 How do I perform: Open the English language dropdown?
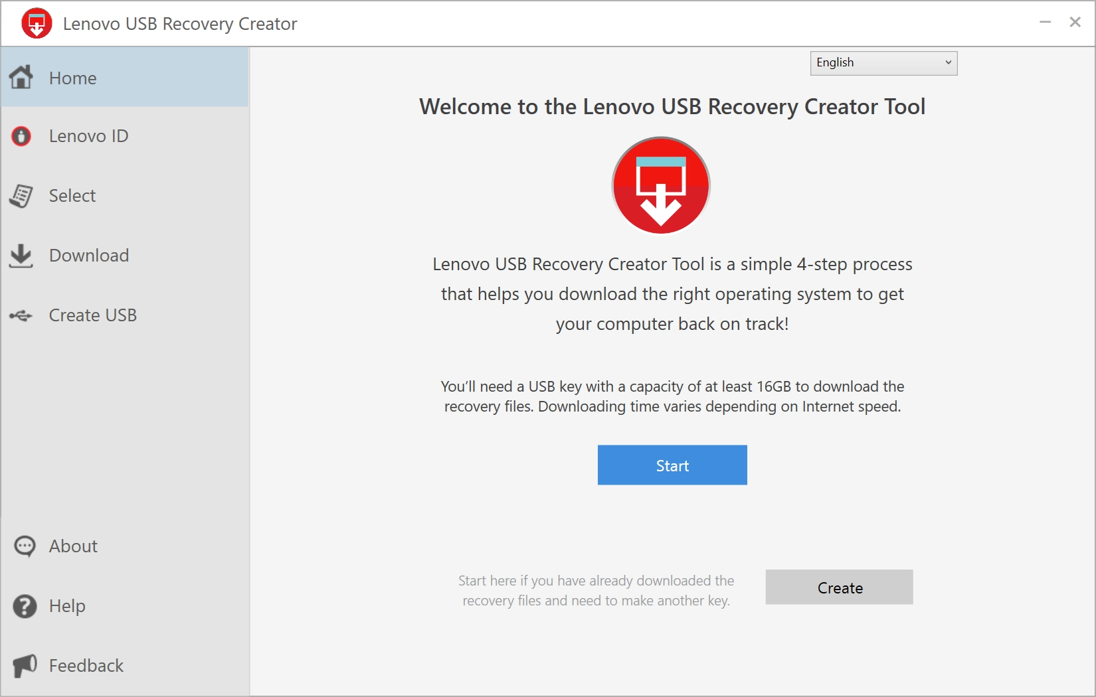tap(883, 63)
